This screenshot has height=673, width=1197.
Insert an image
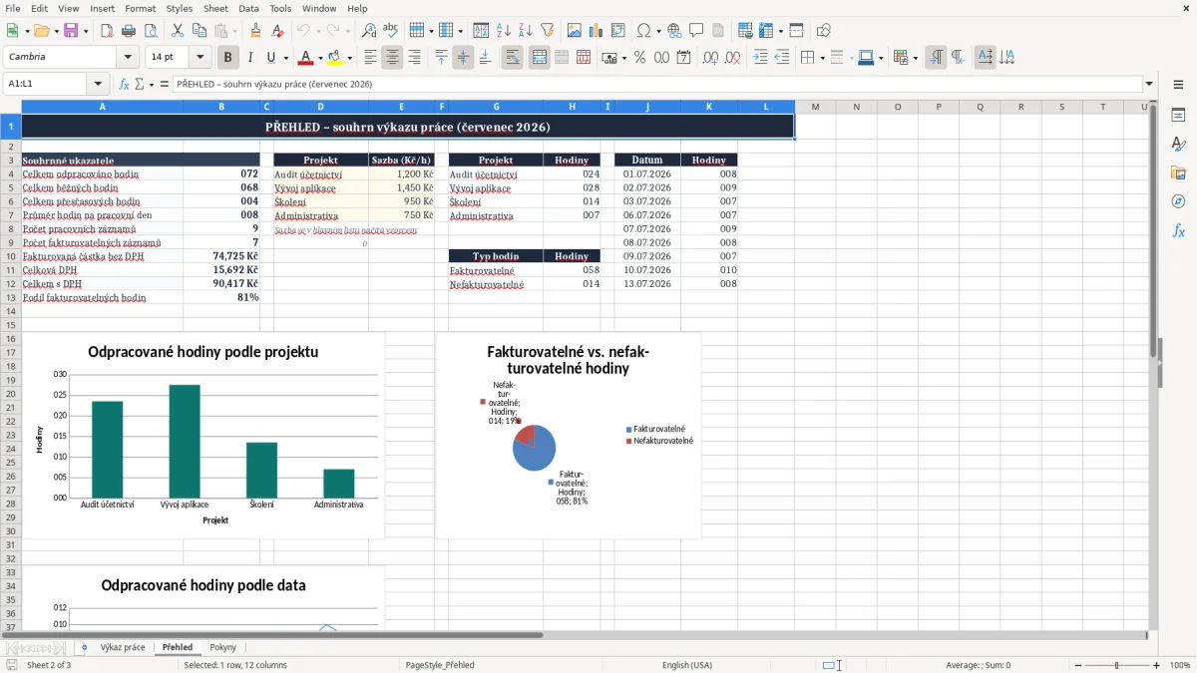[x=574, y=31]
